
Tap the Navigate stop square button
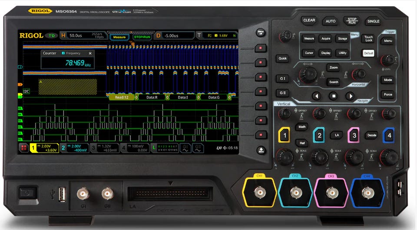334,96
